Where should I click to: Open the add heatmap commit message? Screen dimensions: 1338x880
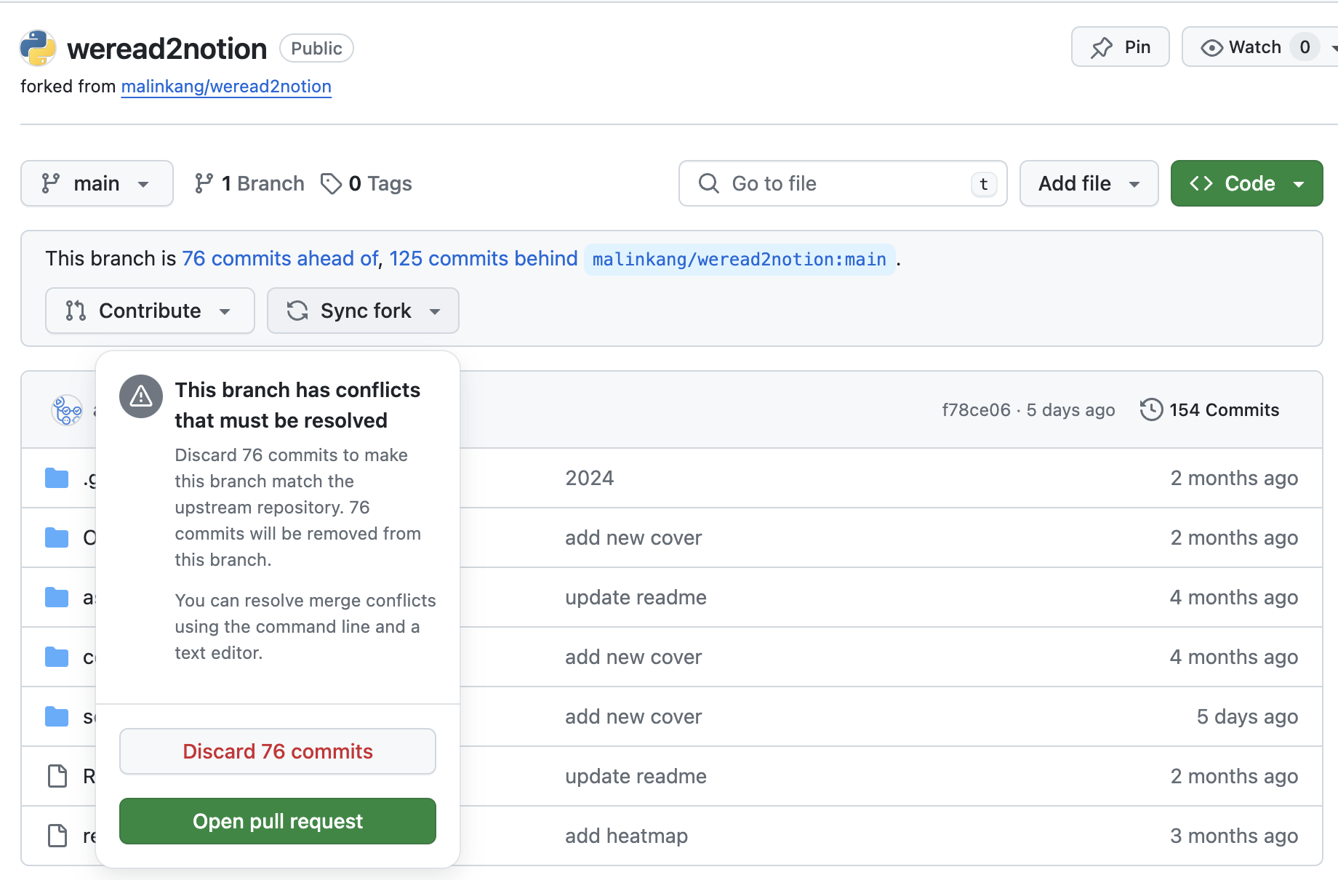(626, 836)
